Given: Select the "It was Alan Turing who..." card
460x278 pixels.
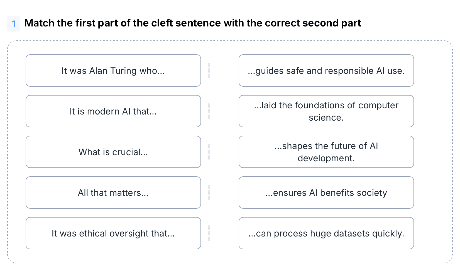Looking at the screenshot, I should [113, 70].
